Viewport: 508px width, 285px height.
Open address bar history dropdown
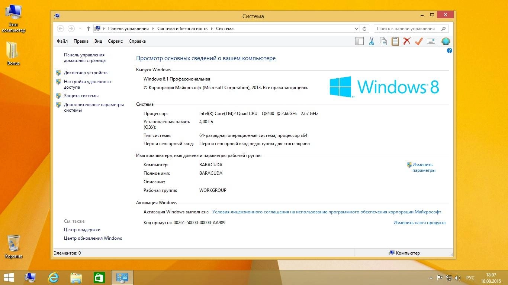[356, 29]
